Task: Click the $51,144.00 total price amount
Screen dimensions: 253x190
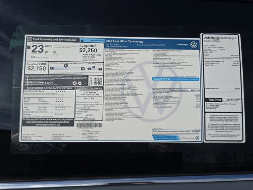Action: [233, 100]
